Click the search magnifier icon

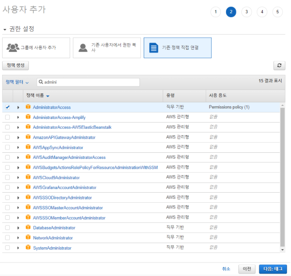tap(41, 82)
